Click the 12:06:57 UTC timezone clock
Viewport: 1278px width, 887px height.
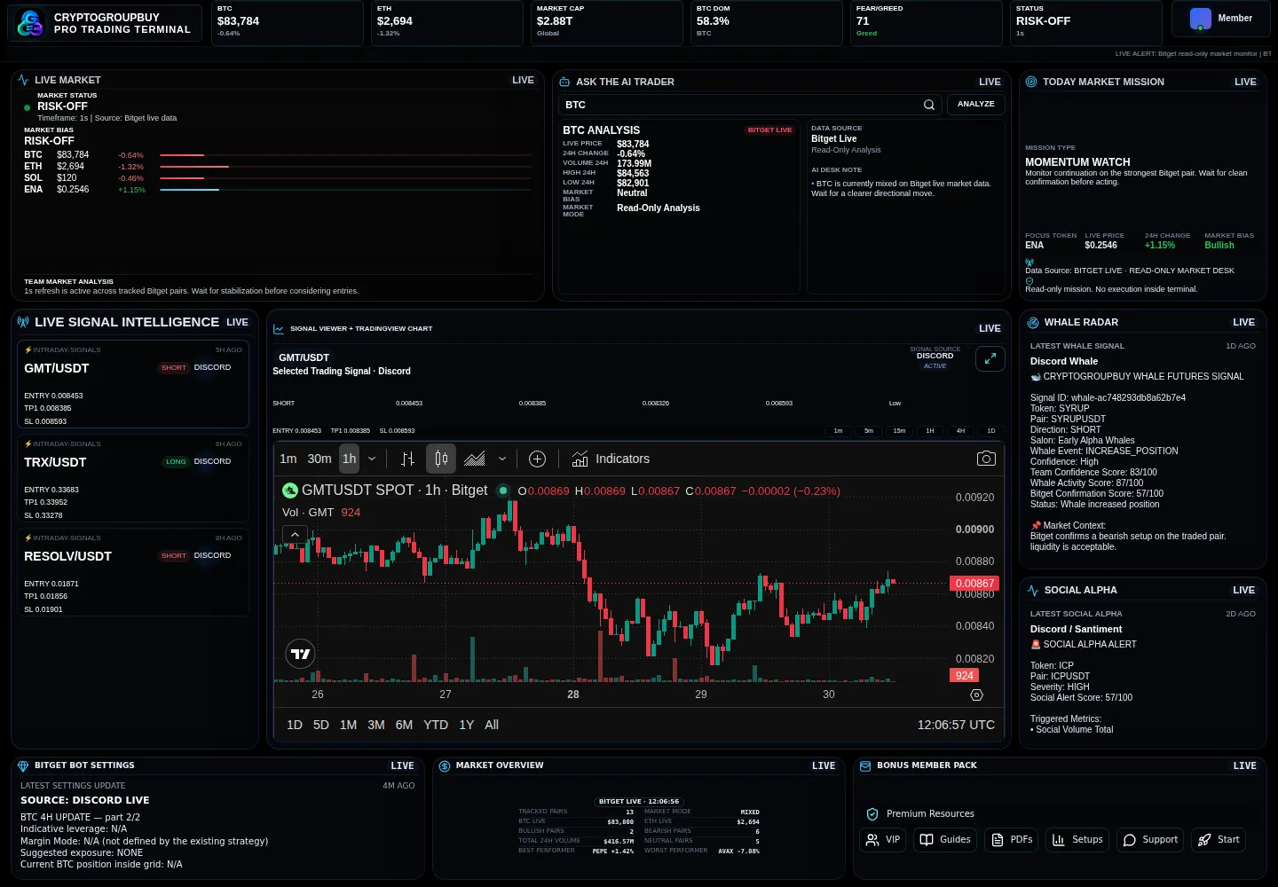[956, 725]
